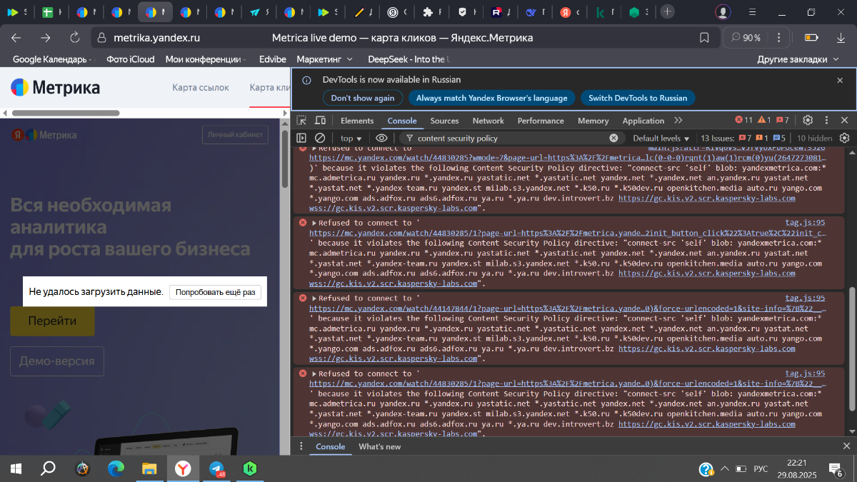
Task: Open the DeepSeek bookmark
Action: click(409, 59)
